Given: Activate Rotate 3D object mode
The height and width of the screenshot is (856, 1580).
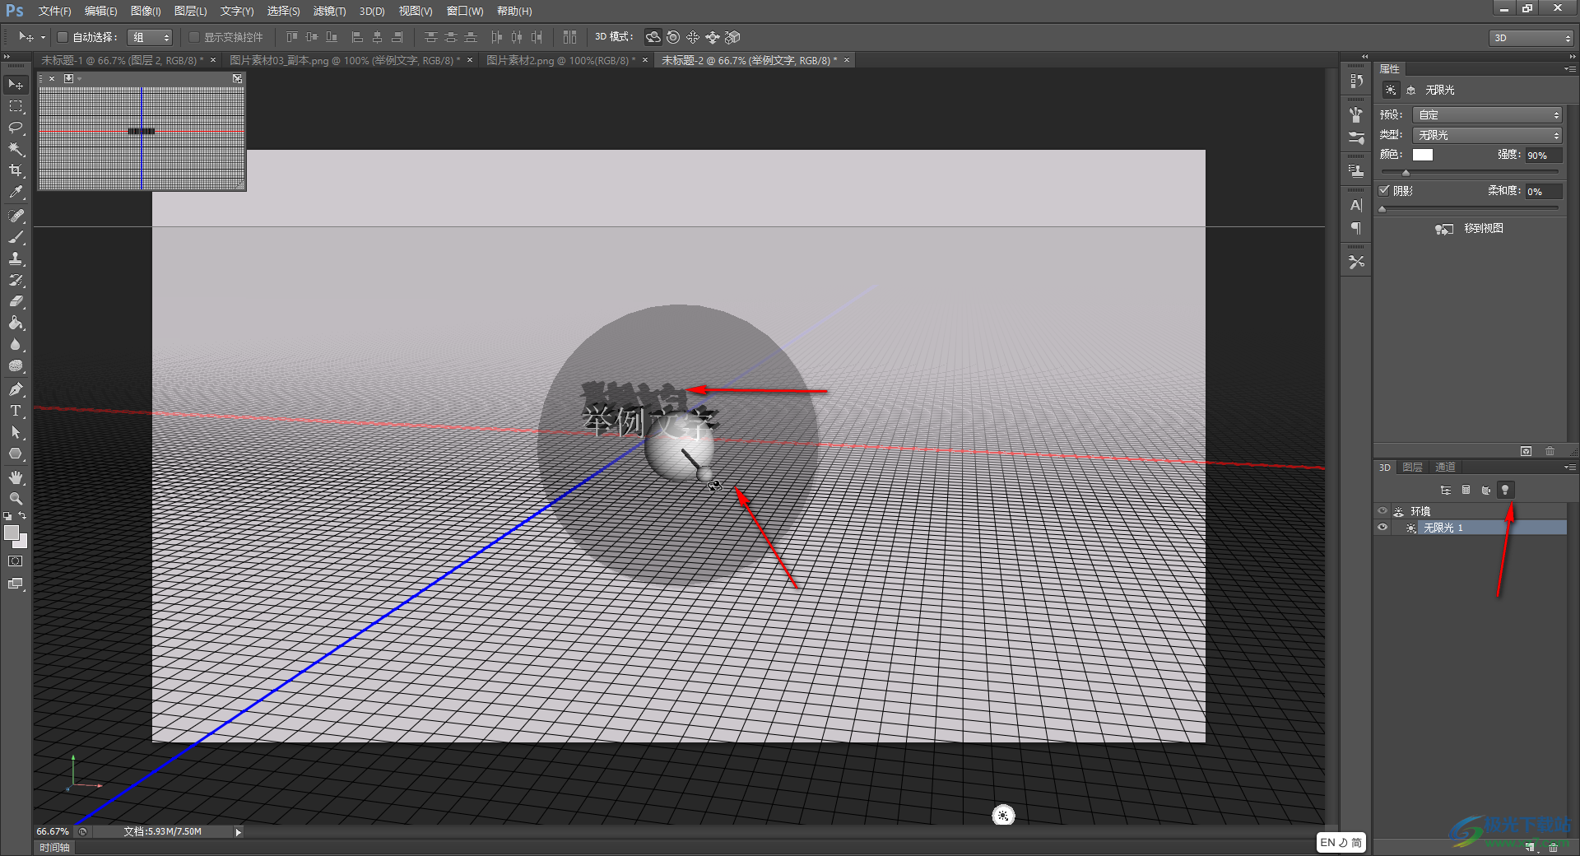Looking at the screenshot, I should [653, 37].
